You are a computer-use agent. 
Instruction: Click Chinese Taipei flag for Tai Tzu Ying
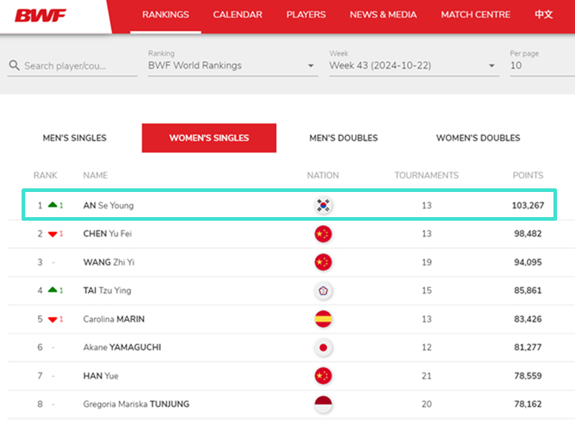(x=323, y=290)
